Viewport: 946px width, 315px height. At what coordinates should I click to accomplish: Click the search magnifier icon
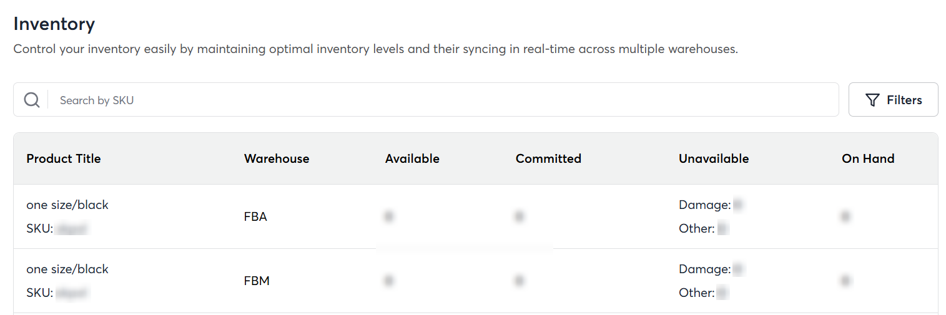pos(32,100)
